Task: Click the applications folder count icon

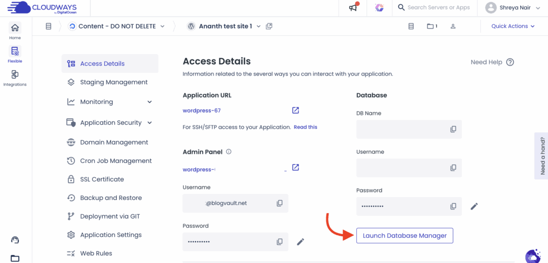Action: [432, 26]
